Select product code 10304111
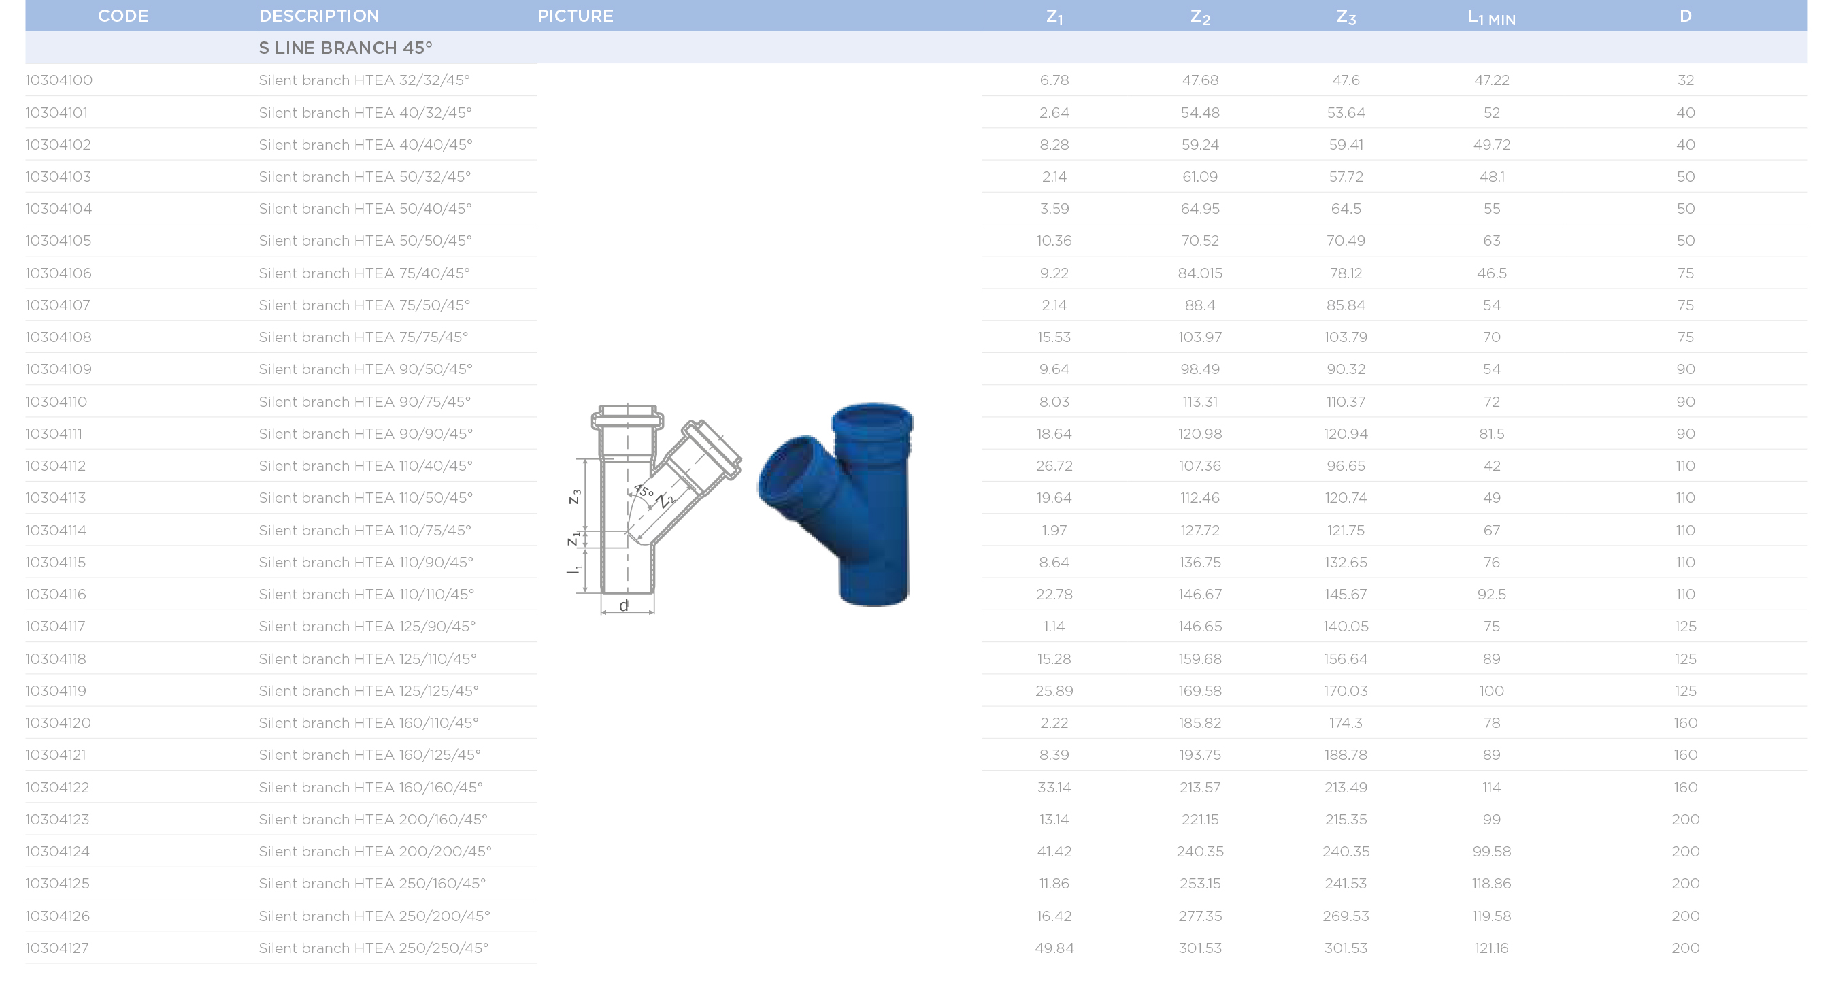1832x985 pixels. pos(54,433)
